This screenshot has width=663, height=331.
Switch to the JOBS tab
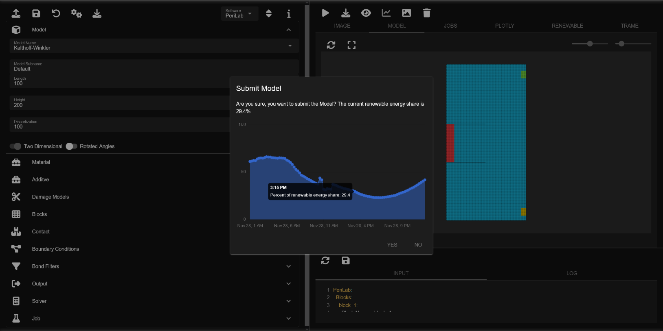coord(450,26)
